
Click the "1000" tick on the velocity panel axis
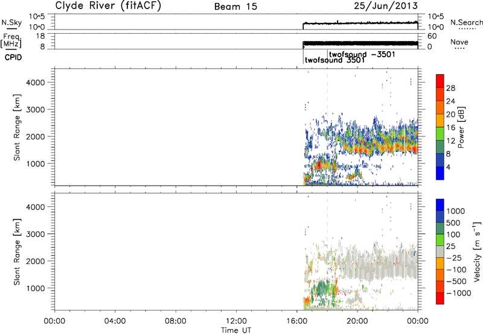click(x=36, y=288)
